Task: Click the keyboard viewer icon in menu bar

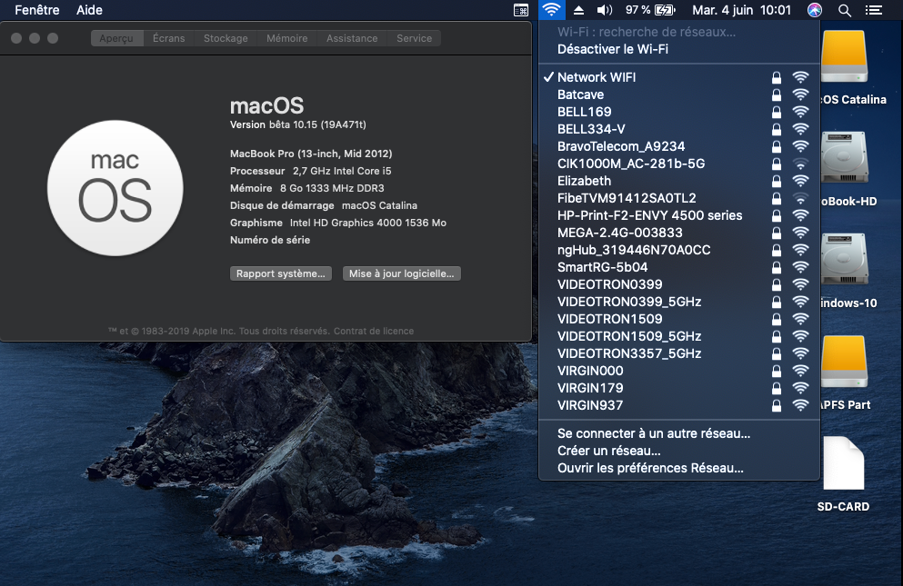Action: [x=520, y=10]
